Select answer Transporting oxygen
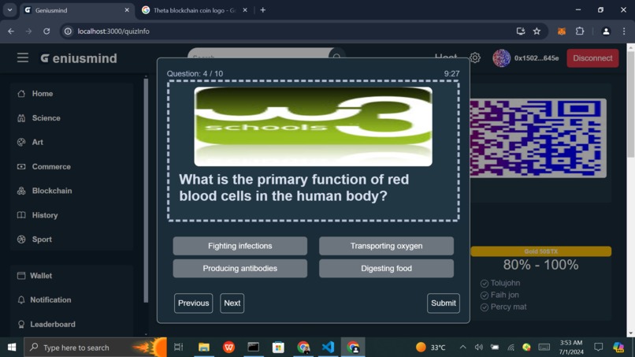The height and width of the screenshot is (357, 635). click(386, 246)
